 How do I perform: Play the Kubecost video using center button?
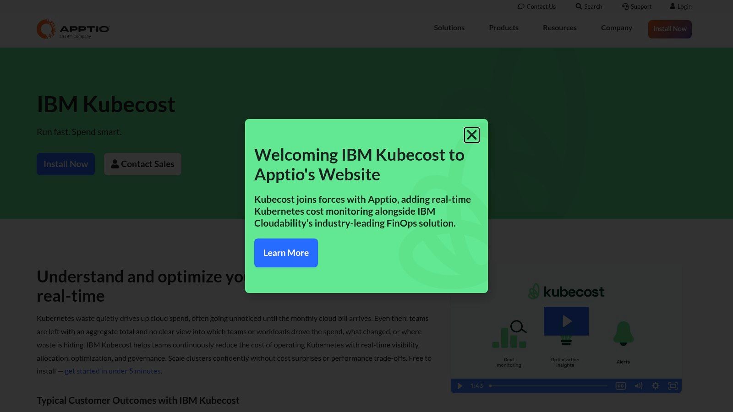click(566, 321)
